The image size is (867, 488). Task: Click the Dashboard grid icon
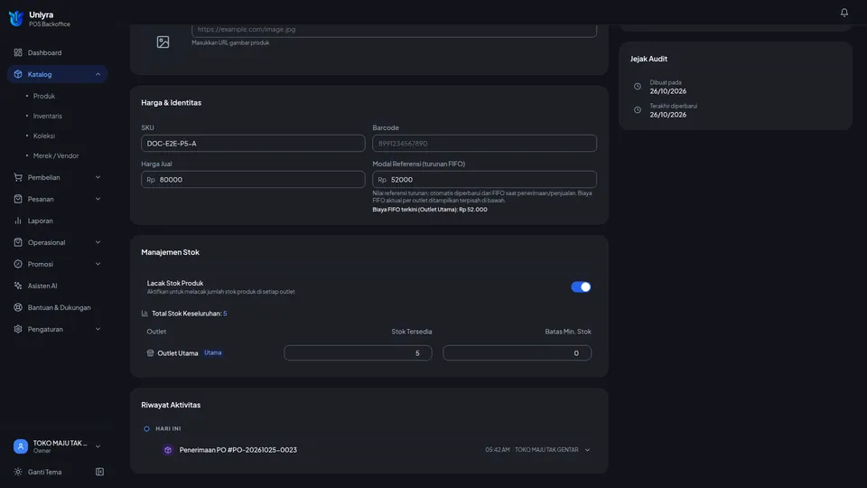[x=18, y=52]
